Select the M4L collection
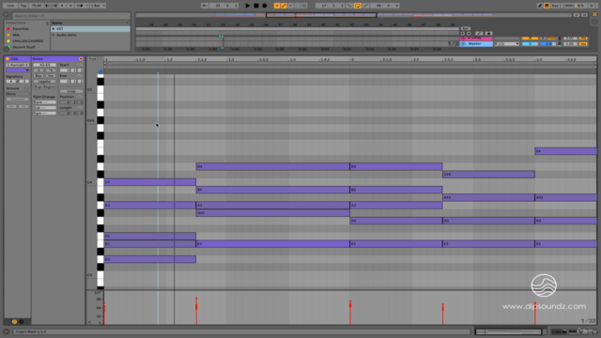The height and width of the screenshot is (338, 601). pyautogui.click(x=17, y=35)
